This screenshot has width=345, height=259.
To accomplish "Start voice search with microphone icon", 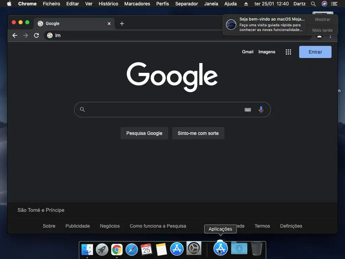I will [x=261, y=110].
